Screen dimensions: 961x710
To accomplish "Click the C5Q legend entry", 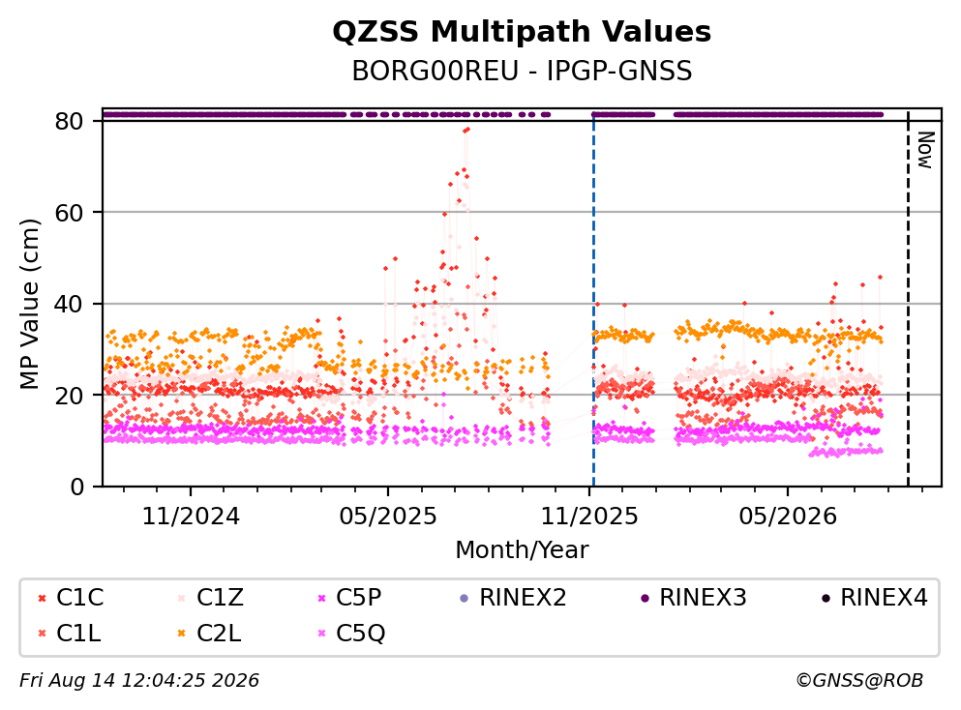I will (x=351, y=633).
